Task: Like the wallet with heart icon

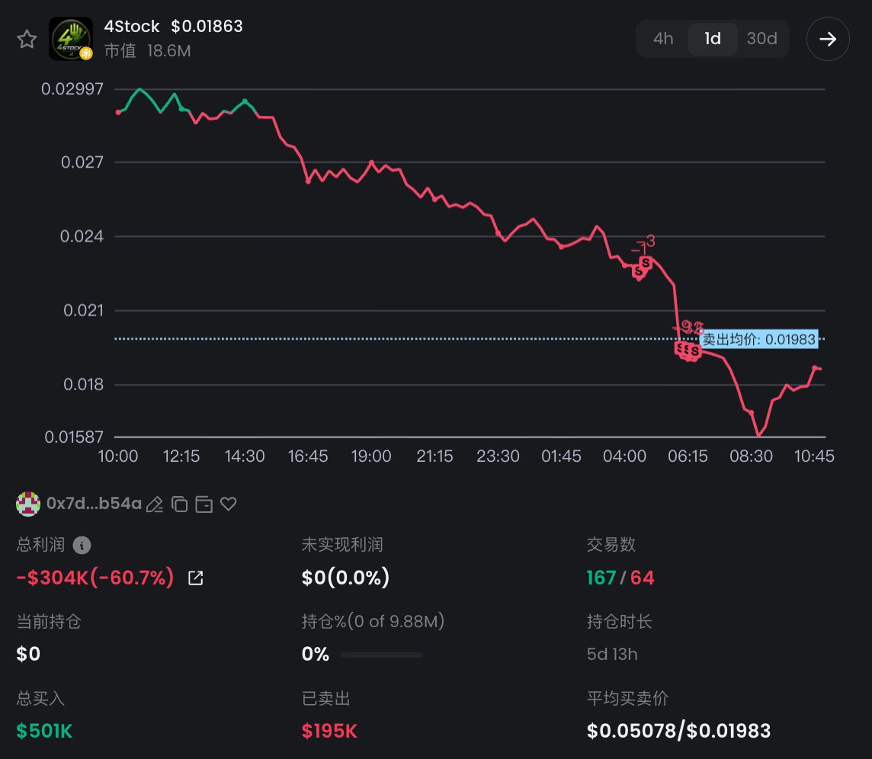Action: [229, 504]
